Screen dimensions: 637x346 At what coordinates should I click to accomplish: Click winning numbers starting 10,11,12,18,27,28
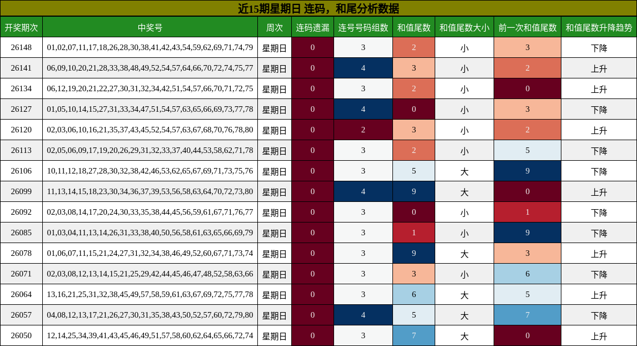(x=150, y=171)
